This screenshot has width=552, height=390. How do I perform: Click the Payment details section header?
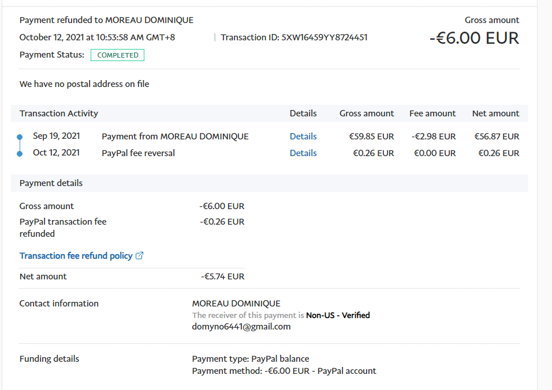51,183
